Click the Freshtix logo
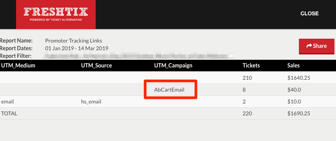This screenshot has width=336, height=141. click(x=56, y=15)
